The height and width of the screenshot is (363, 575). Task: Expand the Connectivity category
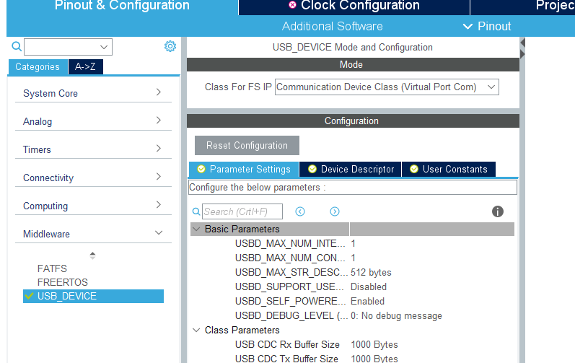[93, 178]
